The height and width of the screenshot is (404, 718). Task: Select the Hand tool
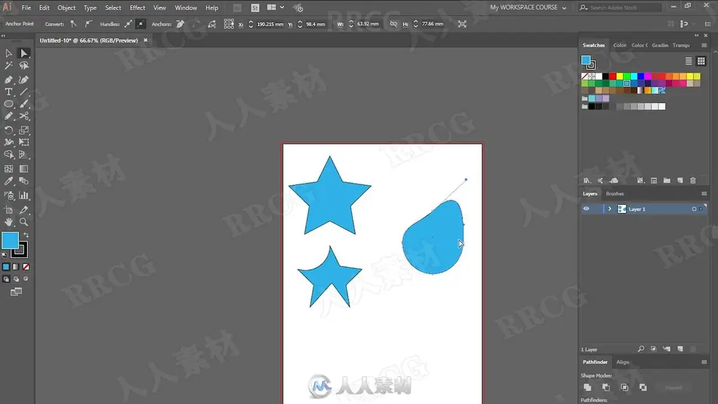9,222
